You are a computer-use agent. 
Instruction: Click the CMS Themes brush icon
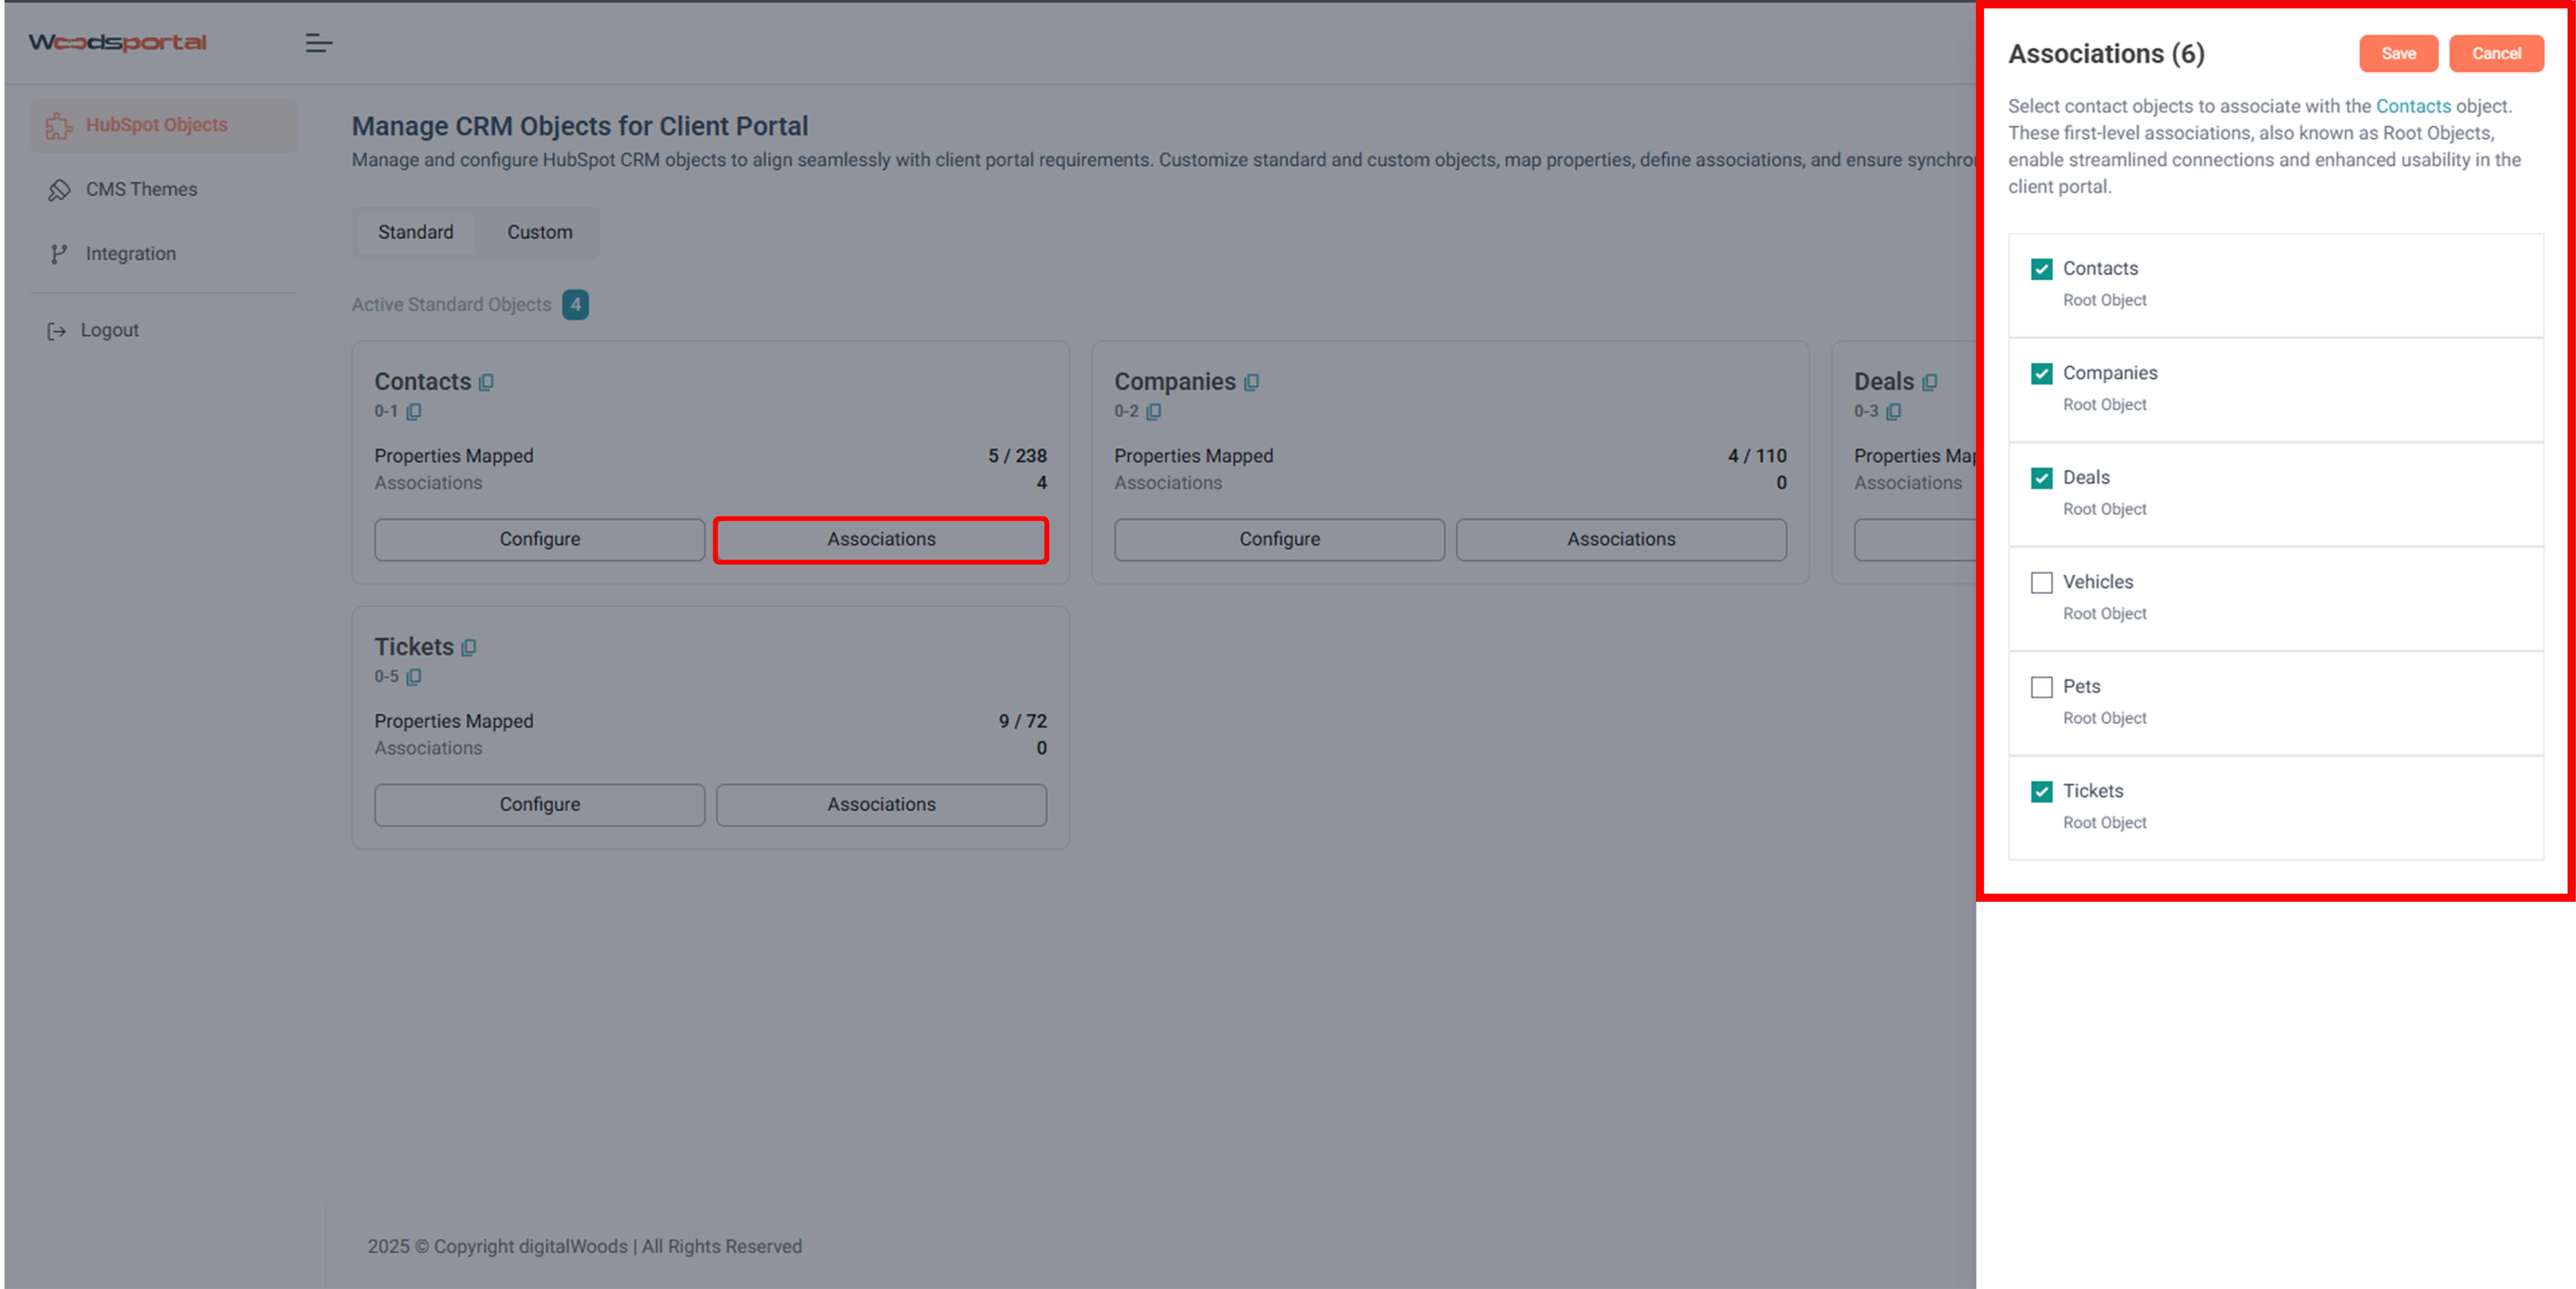(x=59, y=190)
